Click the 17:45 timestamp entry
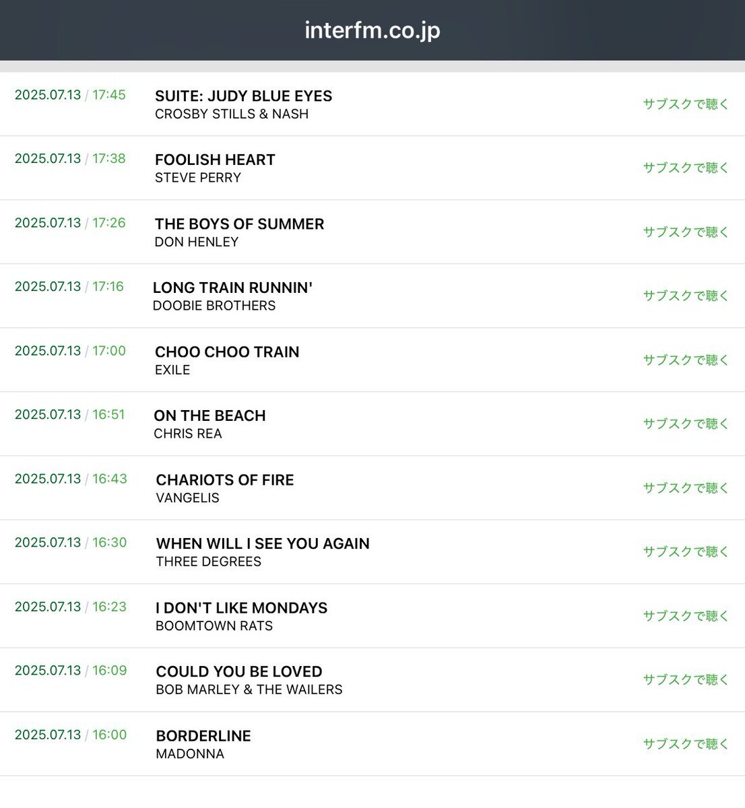The height and width of the screenshot is (808, 745). [70, 95]
